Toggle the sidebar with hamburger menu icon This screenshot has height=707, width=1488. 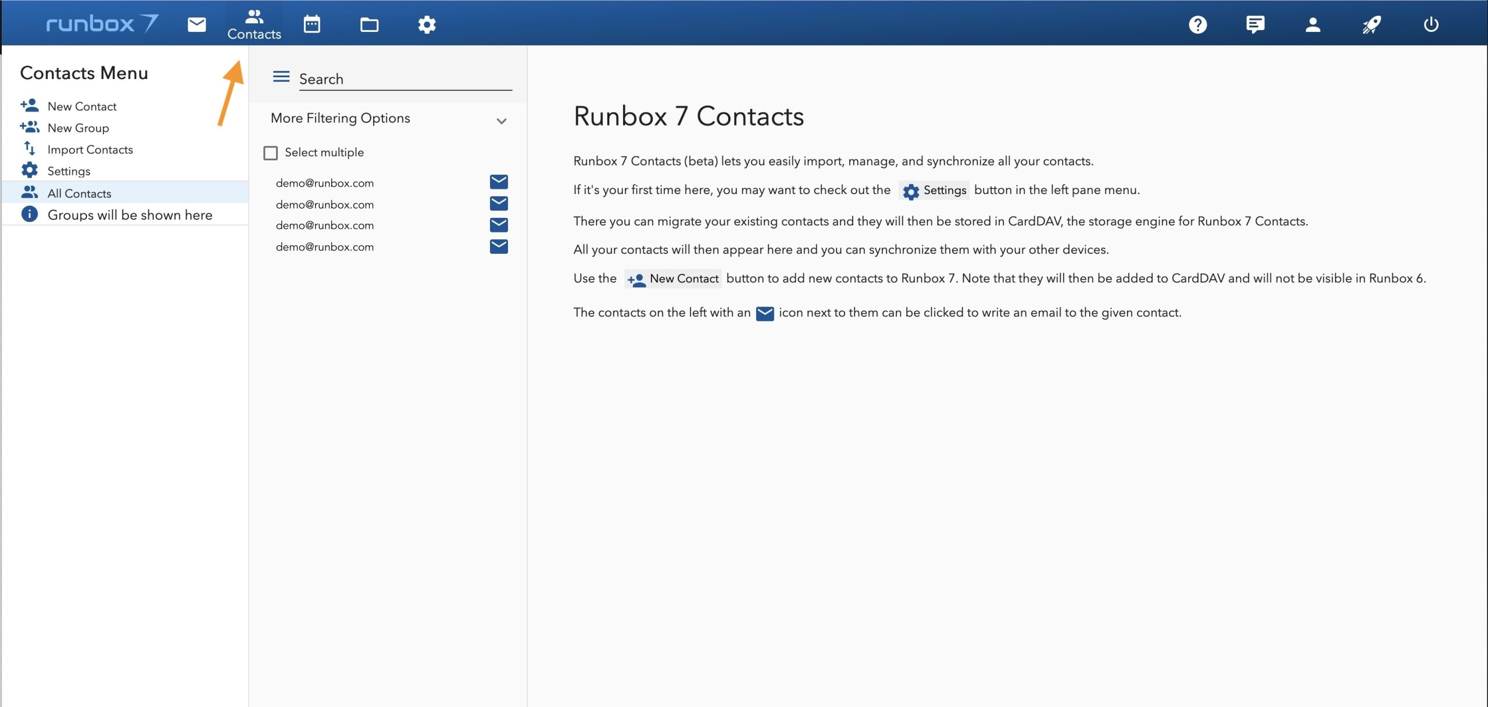click(281, 77)
